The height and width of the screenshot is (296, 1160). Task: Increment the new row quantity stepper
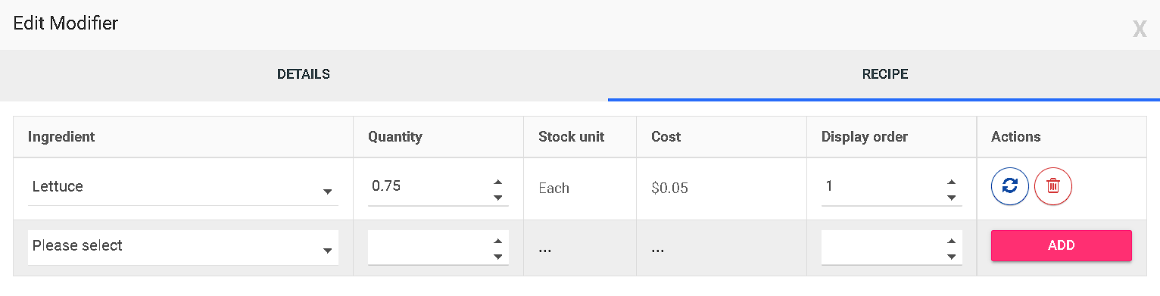coord(497,241)
